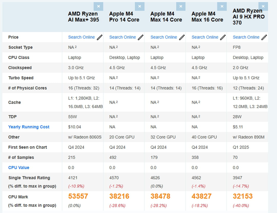
Task: Select the Apple M4 Max 16 Core heading
Action: point(207,17)
